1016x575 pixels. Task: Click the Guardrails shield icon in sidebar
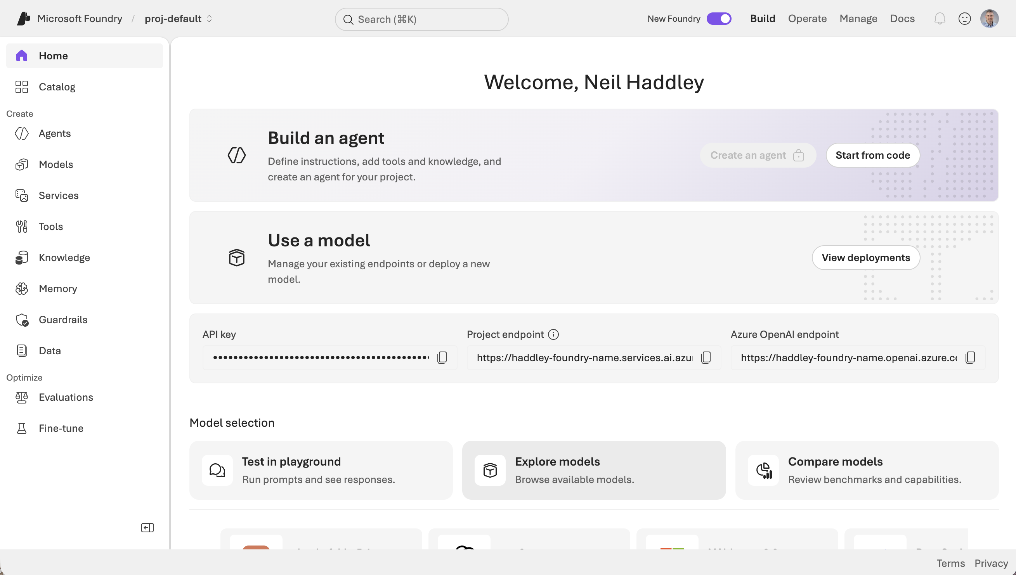click(x=22, y=319)
